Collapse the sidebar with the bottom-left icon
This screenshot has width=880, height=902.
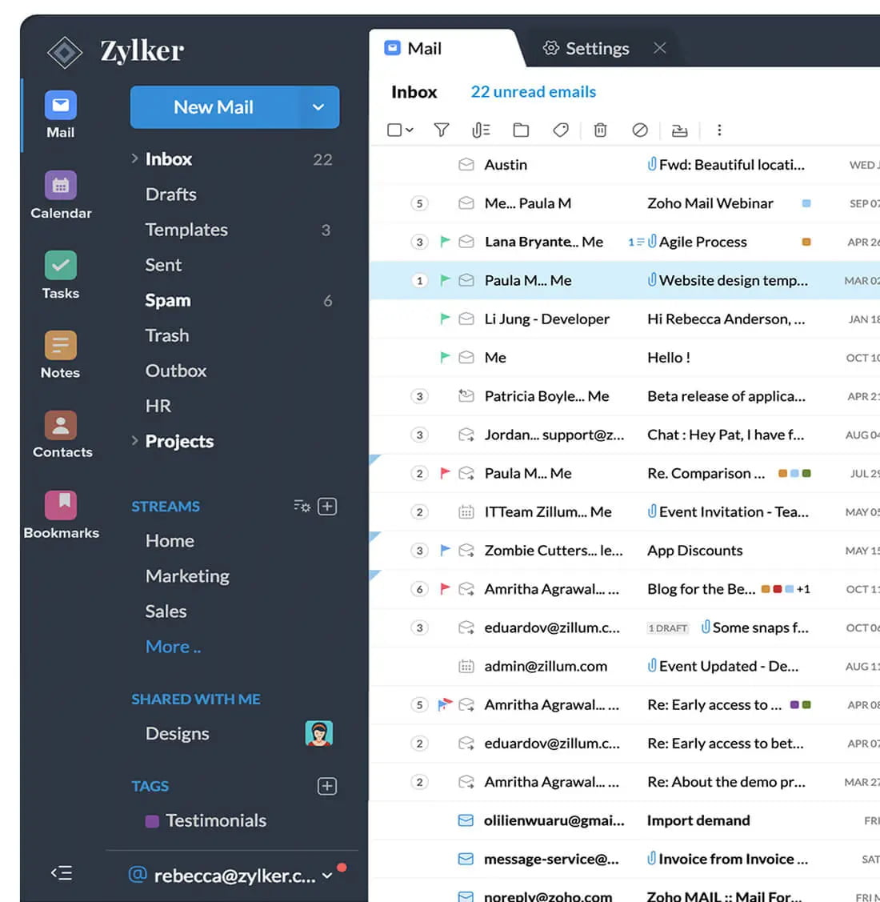click(61, 872)
